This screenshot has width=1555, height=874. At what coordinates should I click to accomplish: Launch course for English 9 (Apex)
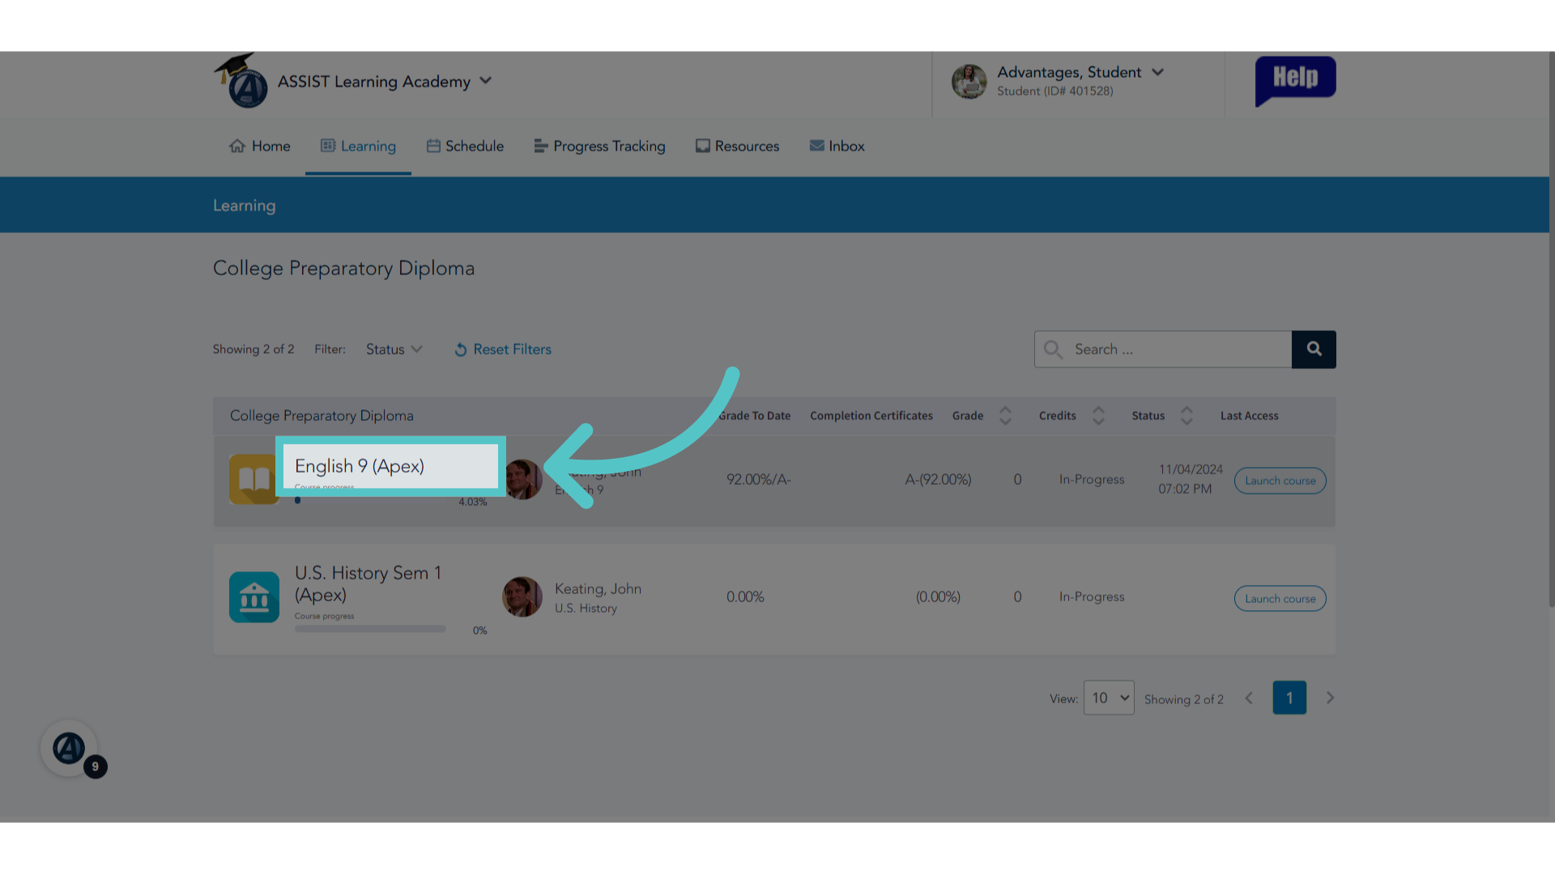[1280, 481]
